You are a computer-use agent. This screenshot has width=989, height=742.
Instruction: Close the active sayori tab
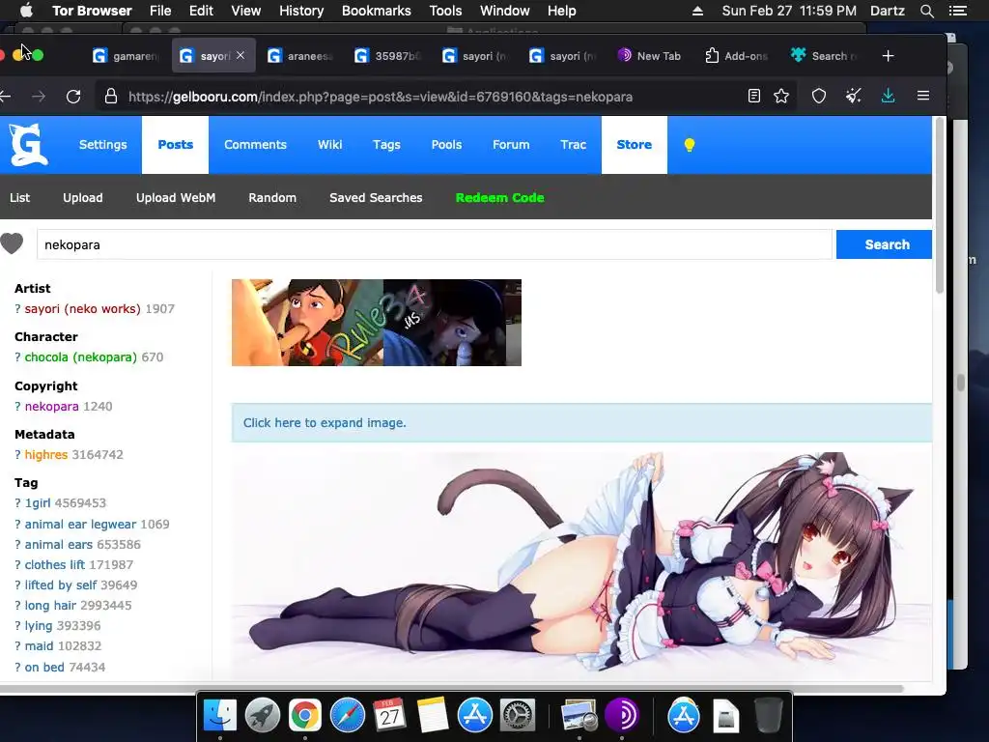(240, 55)
